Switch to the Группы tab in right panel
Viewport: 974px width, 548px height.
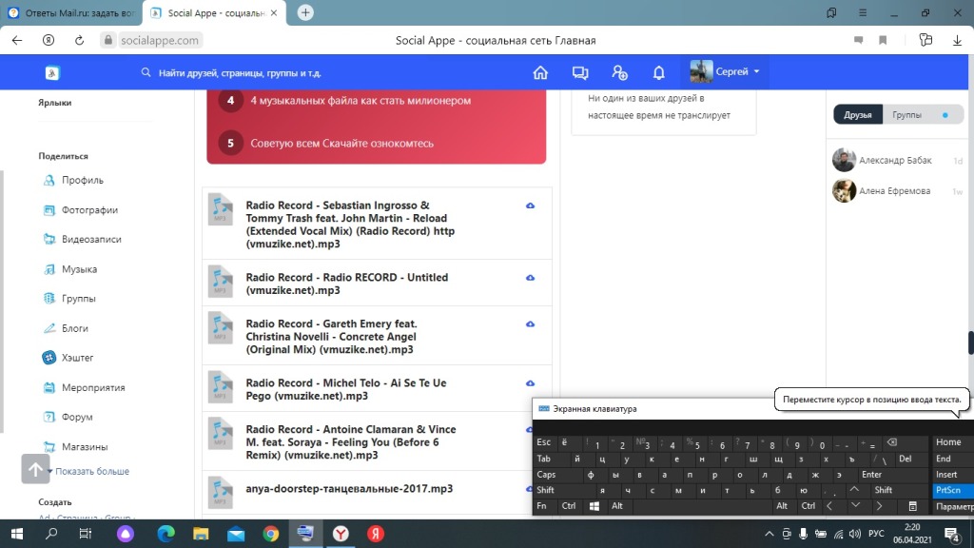[906, 115]
